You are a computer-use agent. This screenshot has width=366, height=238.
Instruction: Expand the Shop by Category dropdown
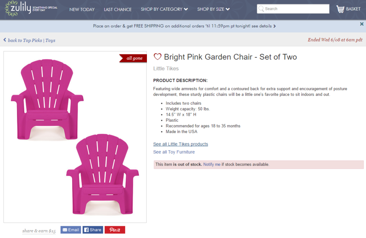[x=164, y=9]
